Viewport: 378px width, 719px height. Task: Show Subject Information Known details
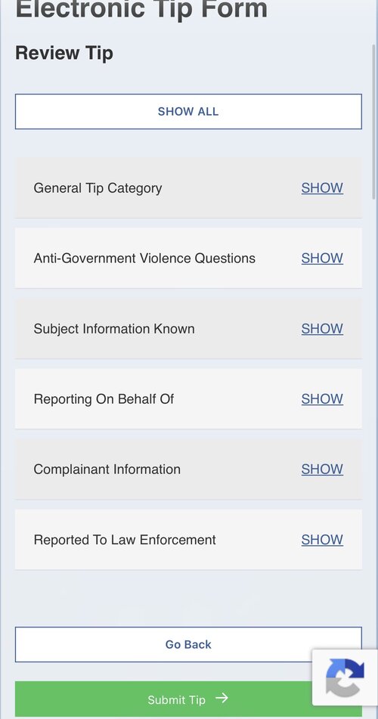(322, 329)
